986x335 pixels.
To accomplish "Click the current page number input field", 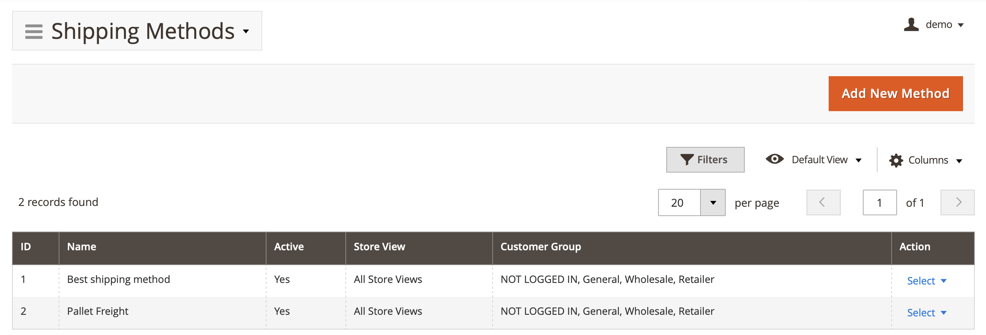I will tap(880, 202).
